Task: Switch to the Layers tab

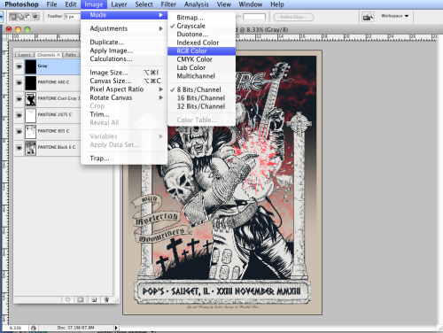Action: click(x=24, y=55)
